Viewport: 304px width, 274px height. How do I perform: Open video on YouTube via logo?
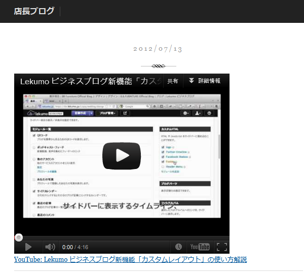click(x=200, y=247)
